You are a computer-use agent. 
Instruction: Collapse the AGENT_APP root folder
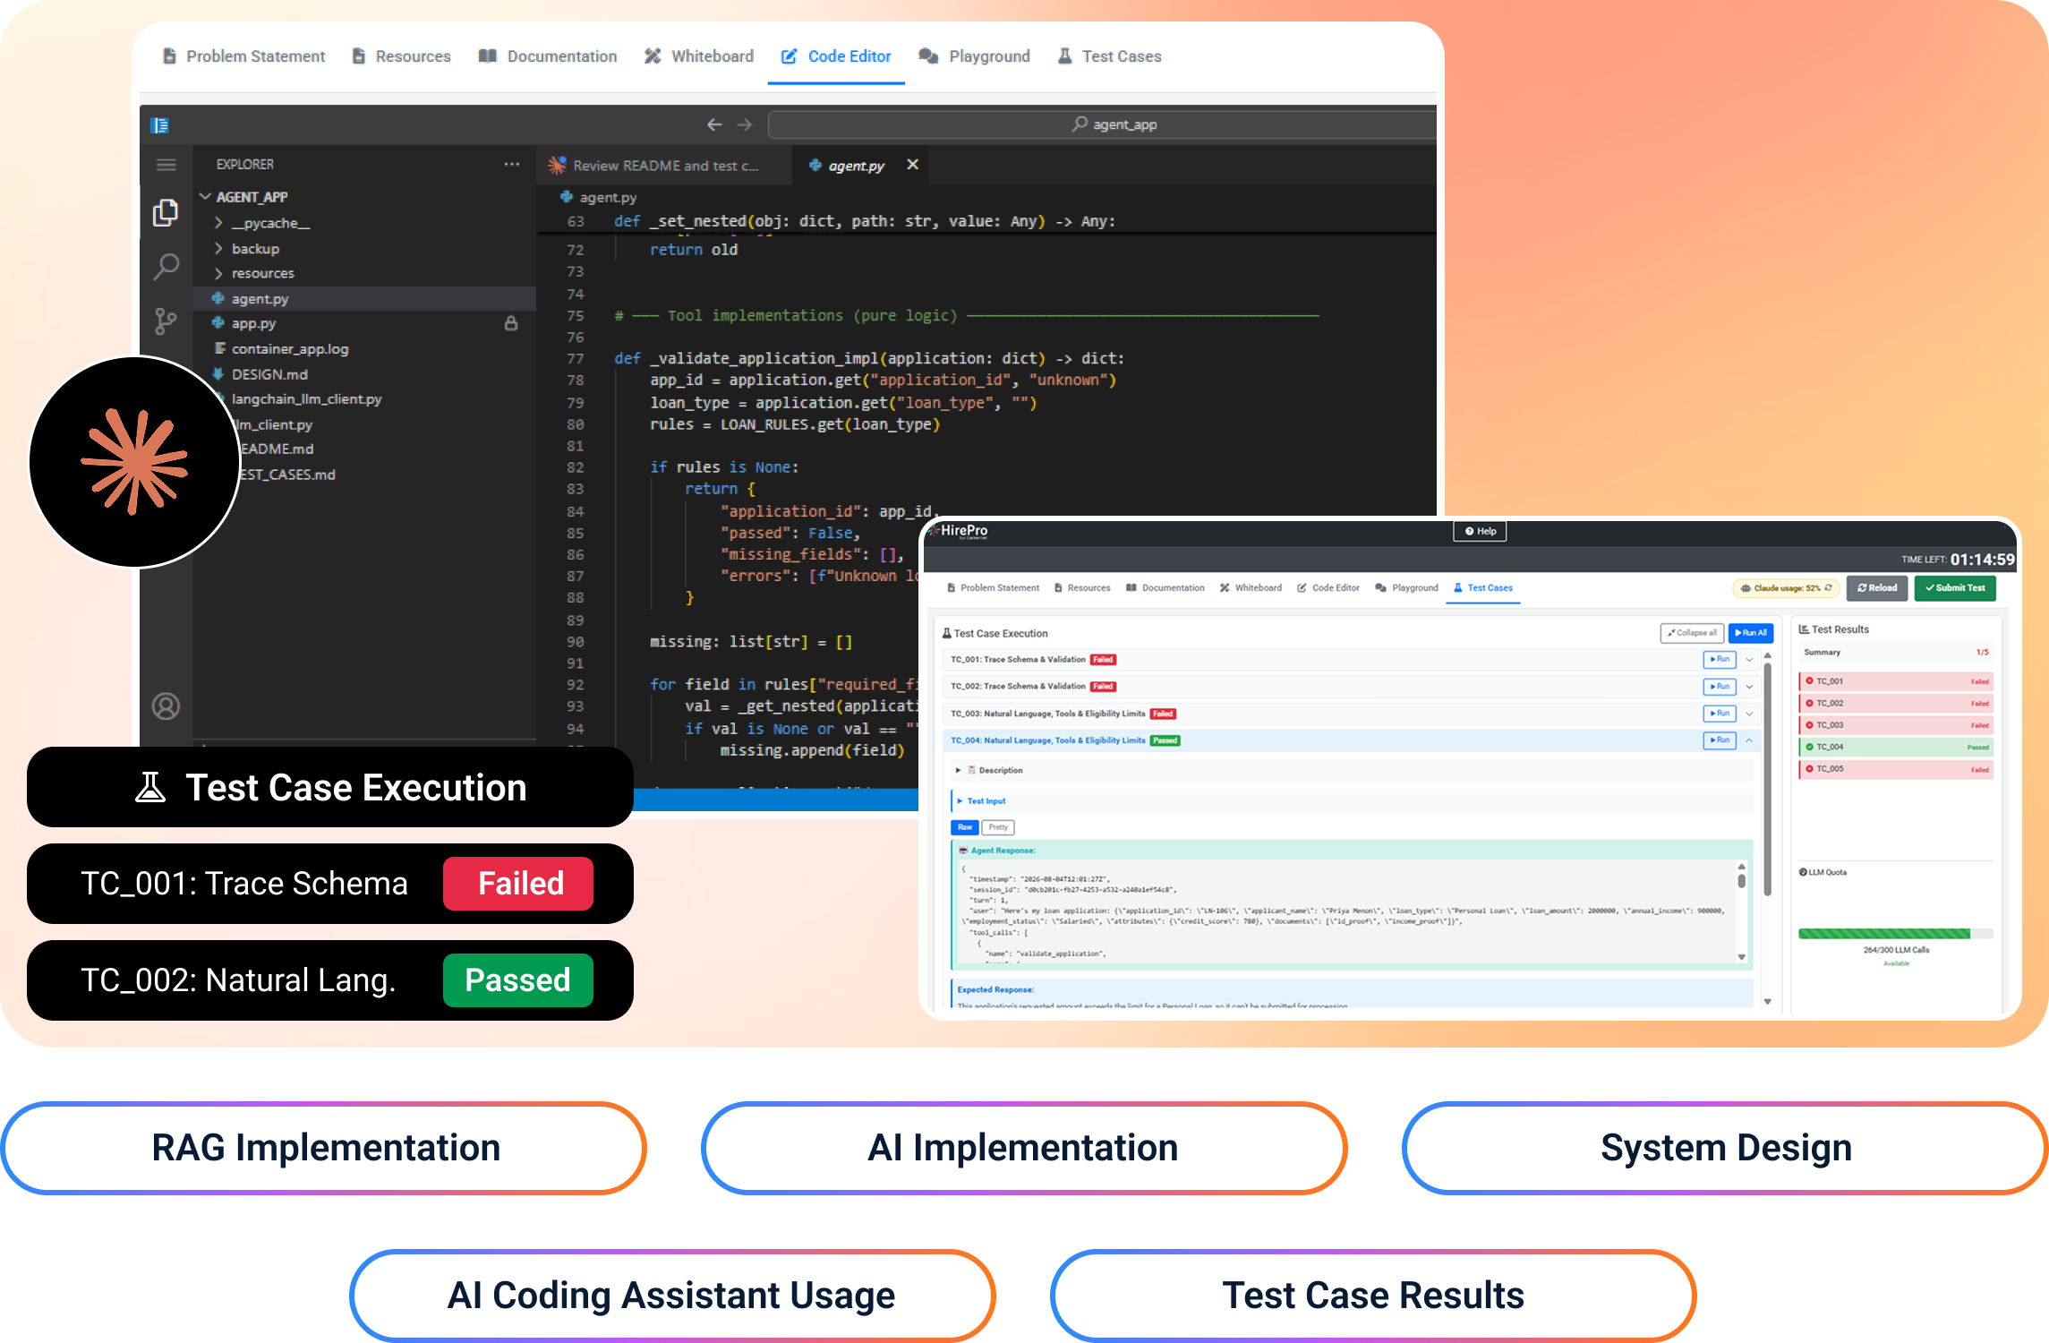tap(205, 197)
